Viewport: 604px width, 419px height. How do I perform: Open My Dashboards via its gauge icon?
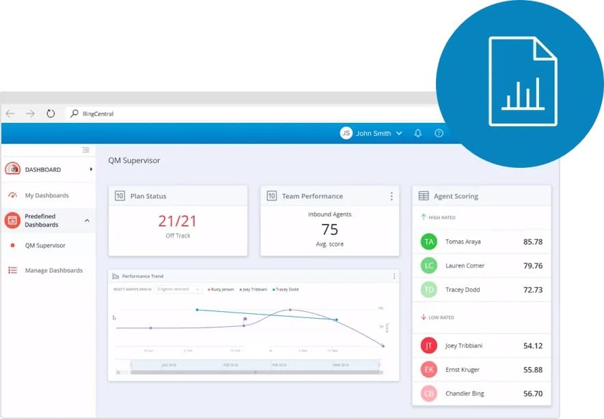point(11,195)
